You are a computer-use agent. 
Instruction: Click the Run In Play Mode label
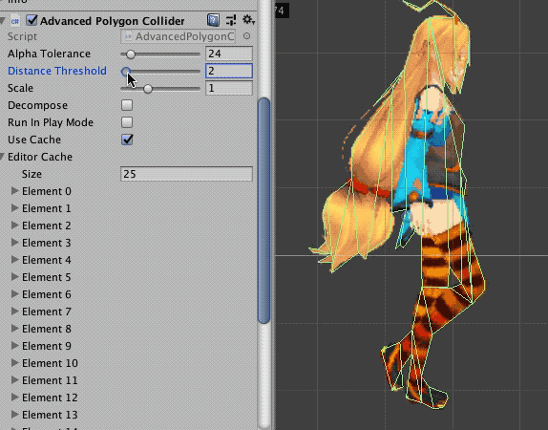pyautogui.click(x=51, y=122)
